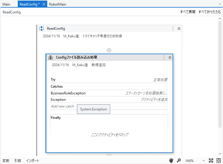
Task: Click the System.Exception tooltip box
Action: [x=94, y=109]
